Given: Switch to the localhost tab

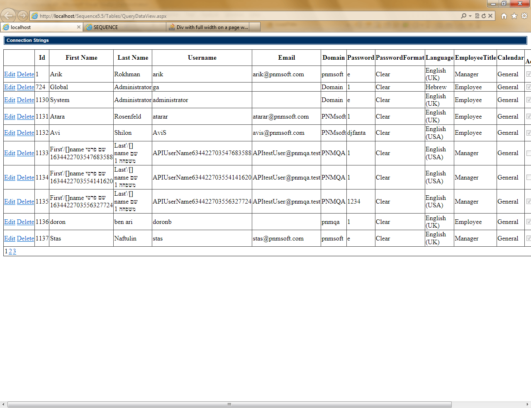Looking at the screenshot, I should click(41, 27).
